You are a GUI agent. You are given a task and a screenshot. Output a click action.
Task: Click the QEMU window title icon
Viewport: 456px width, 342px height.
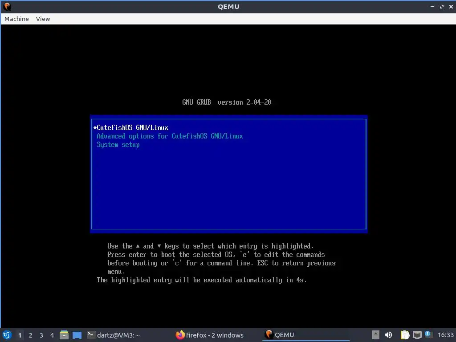[x=7, y=6]
